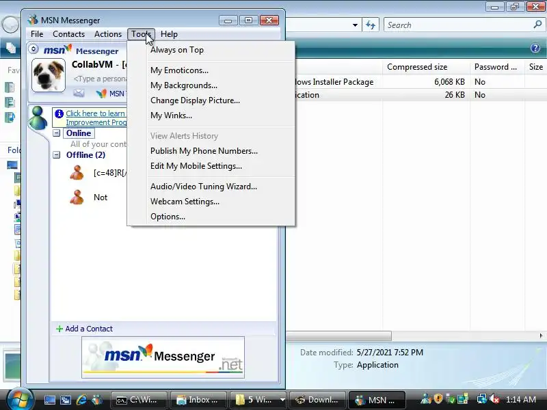Click the up-down arrow button beside the msn logo
The width and height of the screenshot is (547, 410).
(34, 49)
